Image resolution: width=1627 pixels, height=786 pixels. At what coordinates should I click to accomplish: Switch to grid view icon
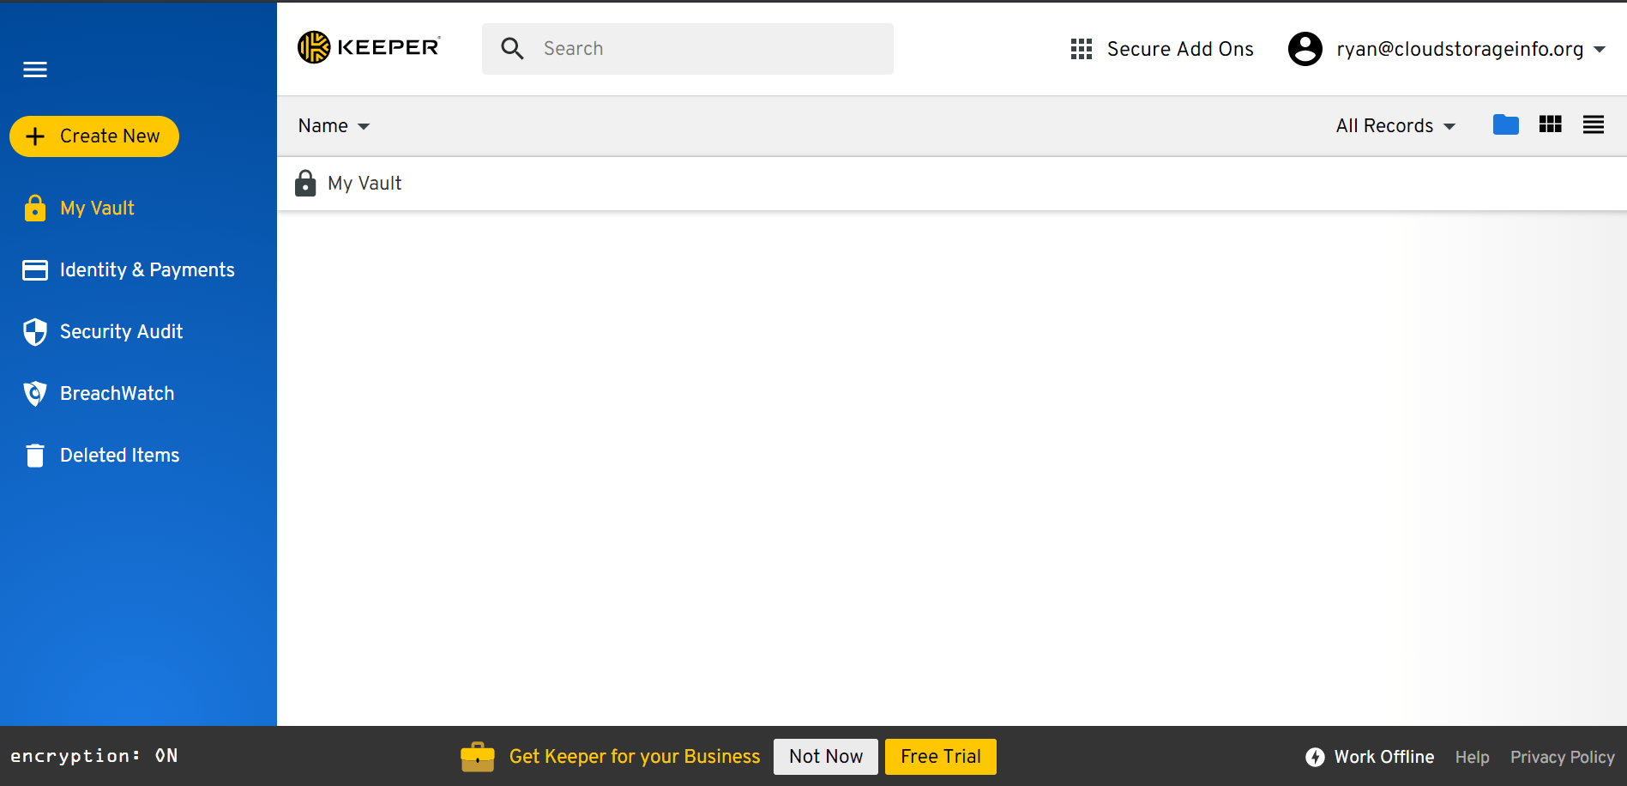1550,125
